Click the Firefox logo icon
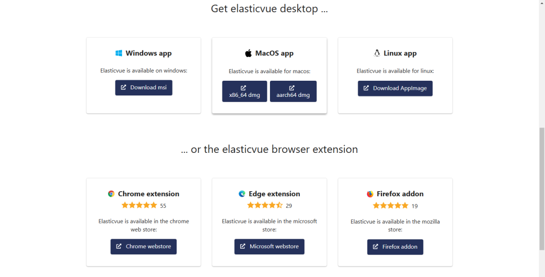The width and height of the screenshot is (545, 277). tap(370, 194)
